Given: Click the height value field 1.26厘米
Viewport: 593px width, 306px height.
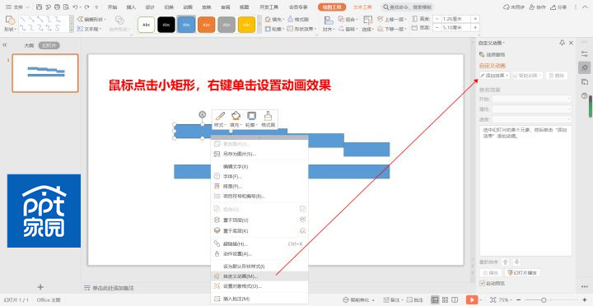Looking at the screenshot, I should [455, 19].
